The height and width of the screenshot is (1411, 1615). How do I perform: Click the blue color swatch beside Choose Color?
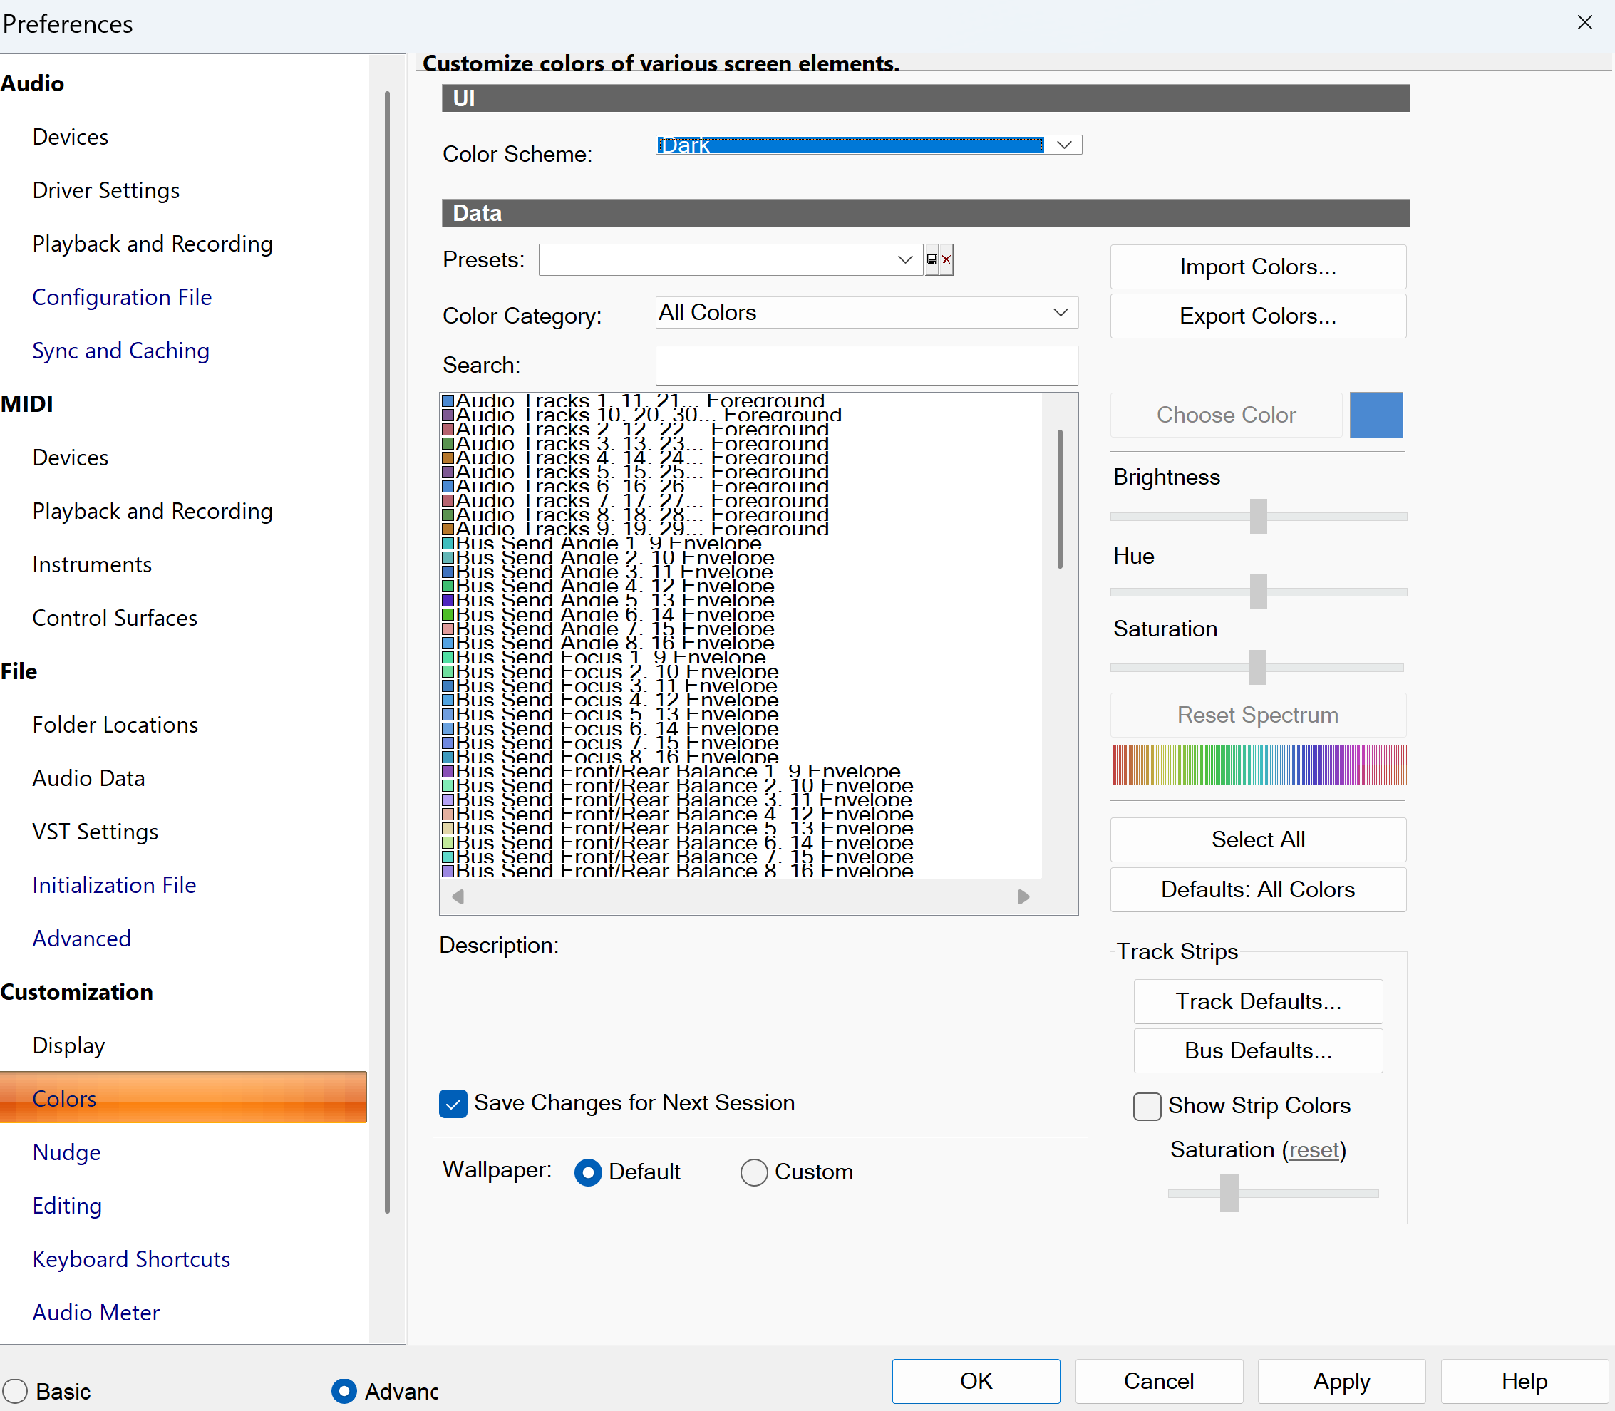pos(1376,414)
